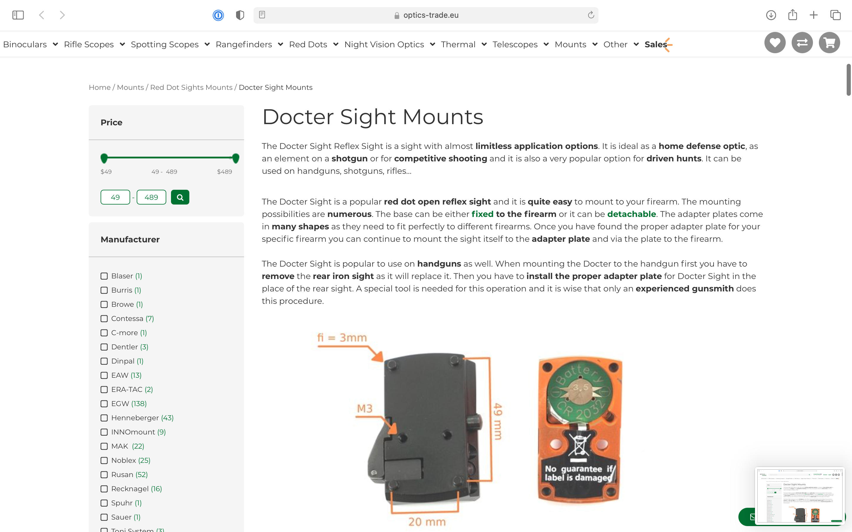Check the Burris manufacturer filter

(104, 290)
